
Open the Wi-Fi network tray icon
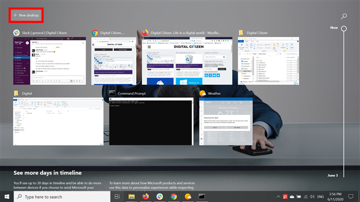click(306, 196)
